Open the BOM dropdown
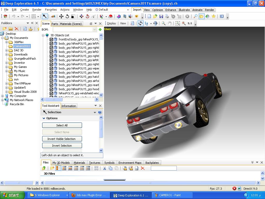Screen dimensions: 265x199 tap(94, 30)
